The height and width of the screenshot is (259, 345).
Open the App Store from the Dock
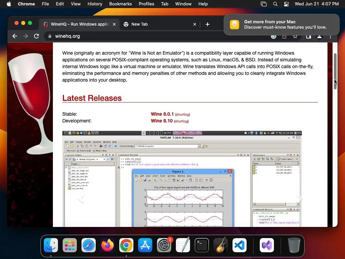(x=145, y=245)
